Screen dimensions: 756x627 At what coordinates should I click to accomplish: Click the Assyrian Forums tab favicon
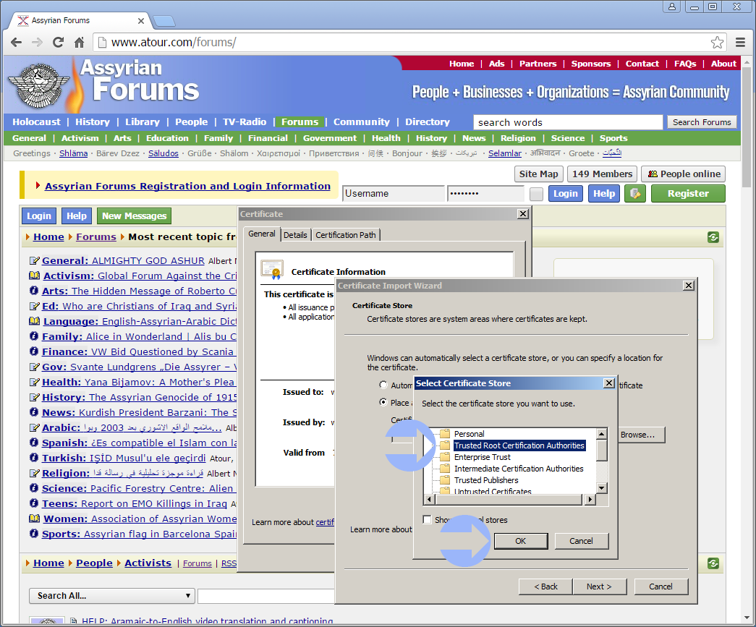point(22,21)
